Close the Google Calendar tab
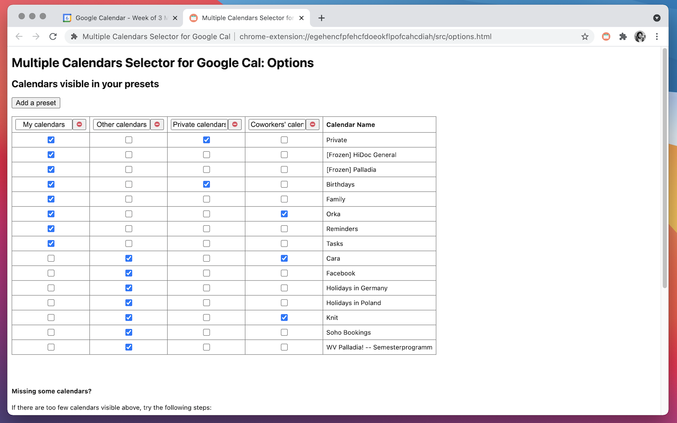 pyautogui.click(x=175, y=18)
